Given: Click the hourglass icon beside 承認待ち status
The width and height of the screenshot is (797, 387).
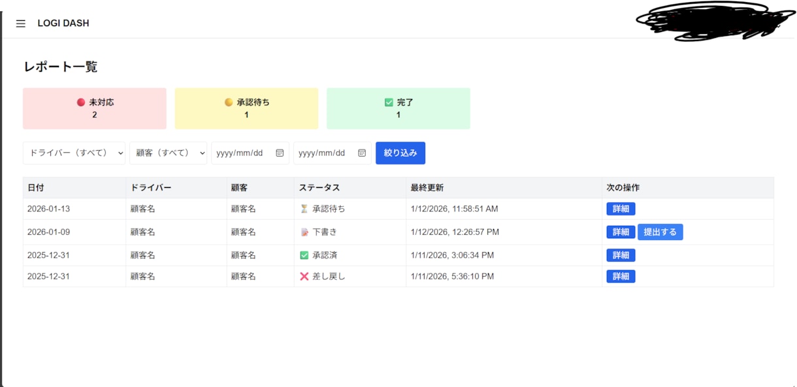Looking at the screenshot, I should (304, 209).
